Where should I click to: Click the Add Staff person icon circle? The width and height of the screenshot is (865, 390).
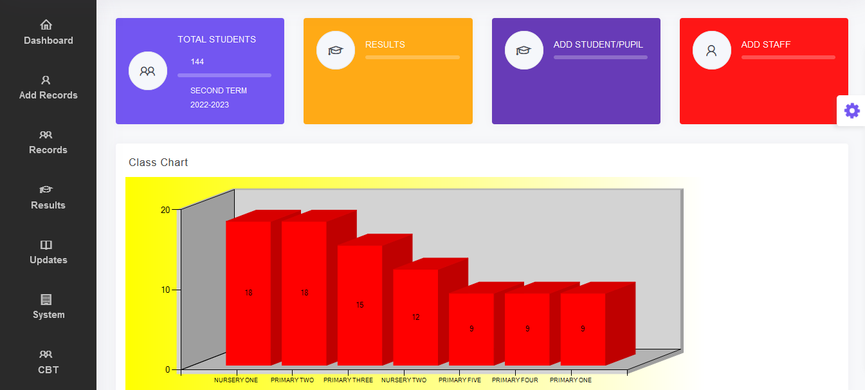click(711, 50)
